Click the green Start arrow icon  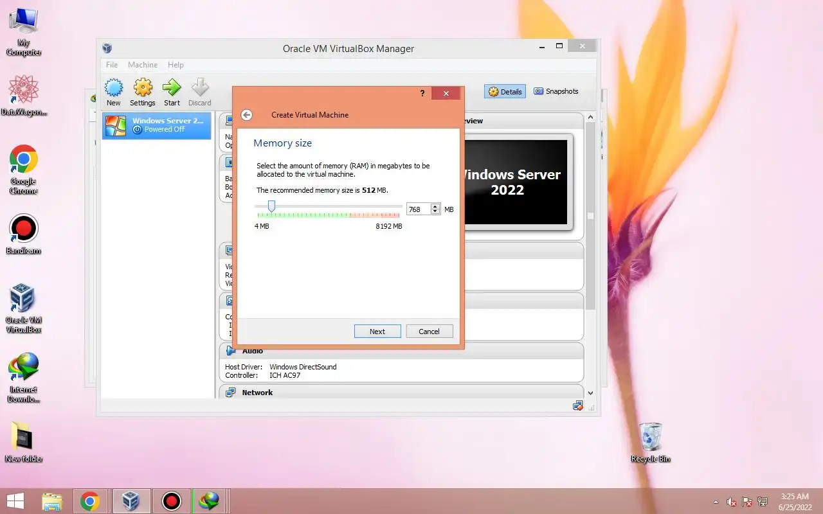172,92
